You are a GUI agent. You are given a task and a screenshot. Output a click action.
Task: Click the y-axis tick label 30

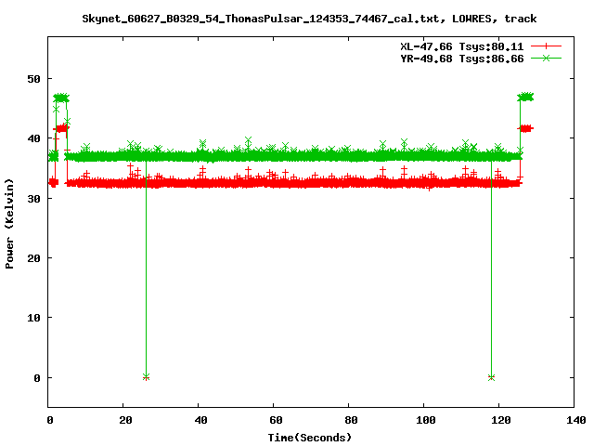(33, 198)
